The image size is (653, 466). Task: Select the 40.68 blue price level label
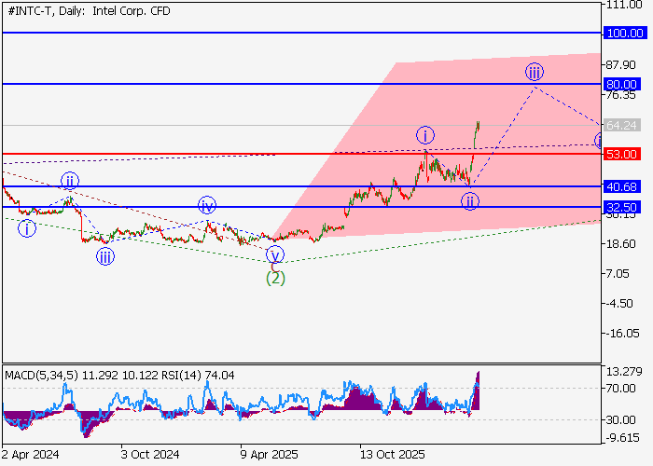click(x=621, y=186)
